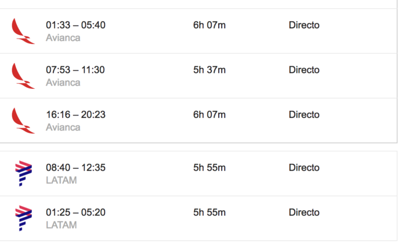Click 6h 07m duration of 01:33 flight
405x250 pixels.
click(x=209, y=25)
